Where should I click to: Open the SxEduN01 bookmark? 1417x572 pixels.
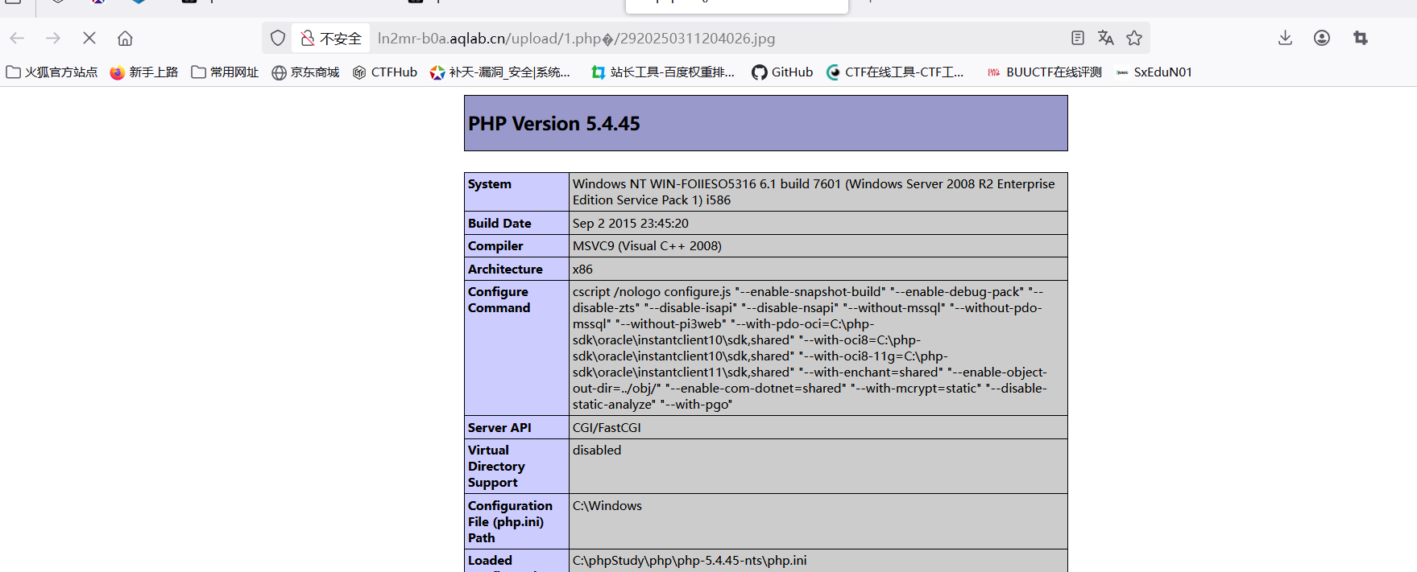coord(1154,72)
